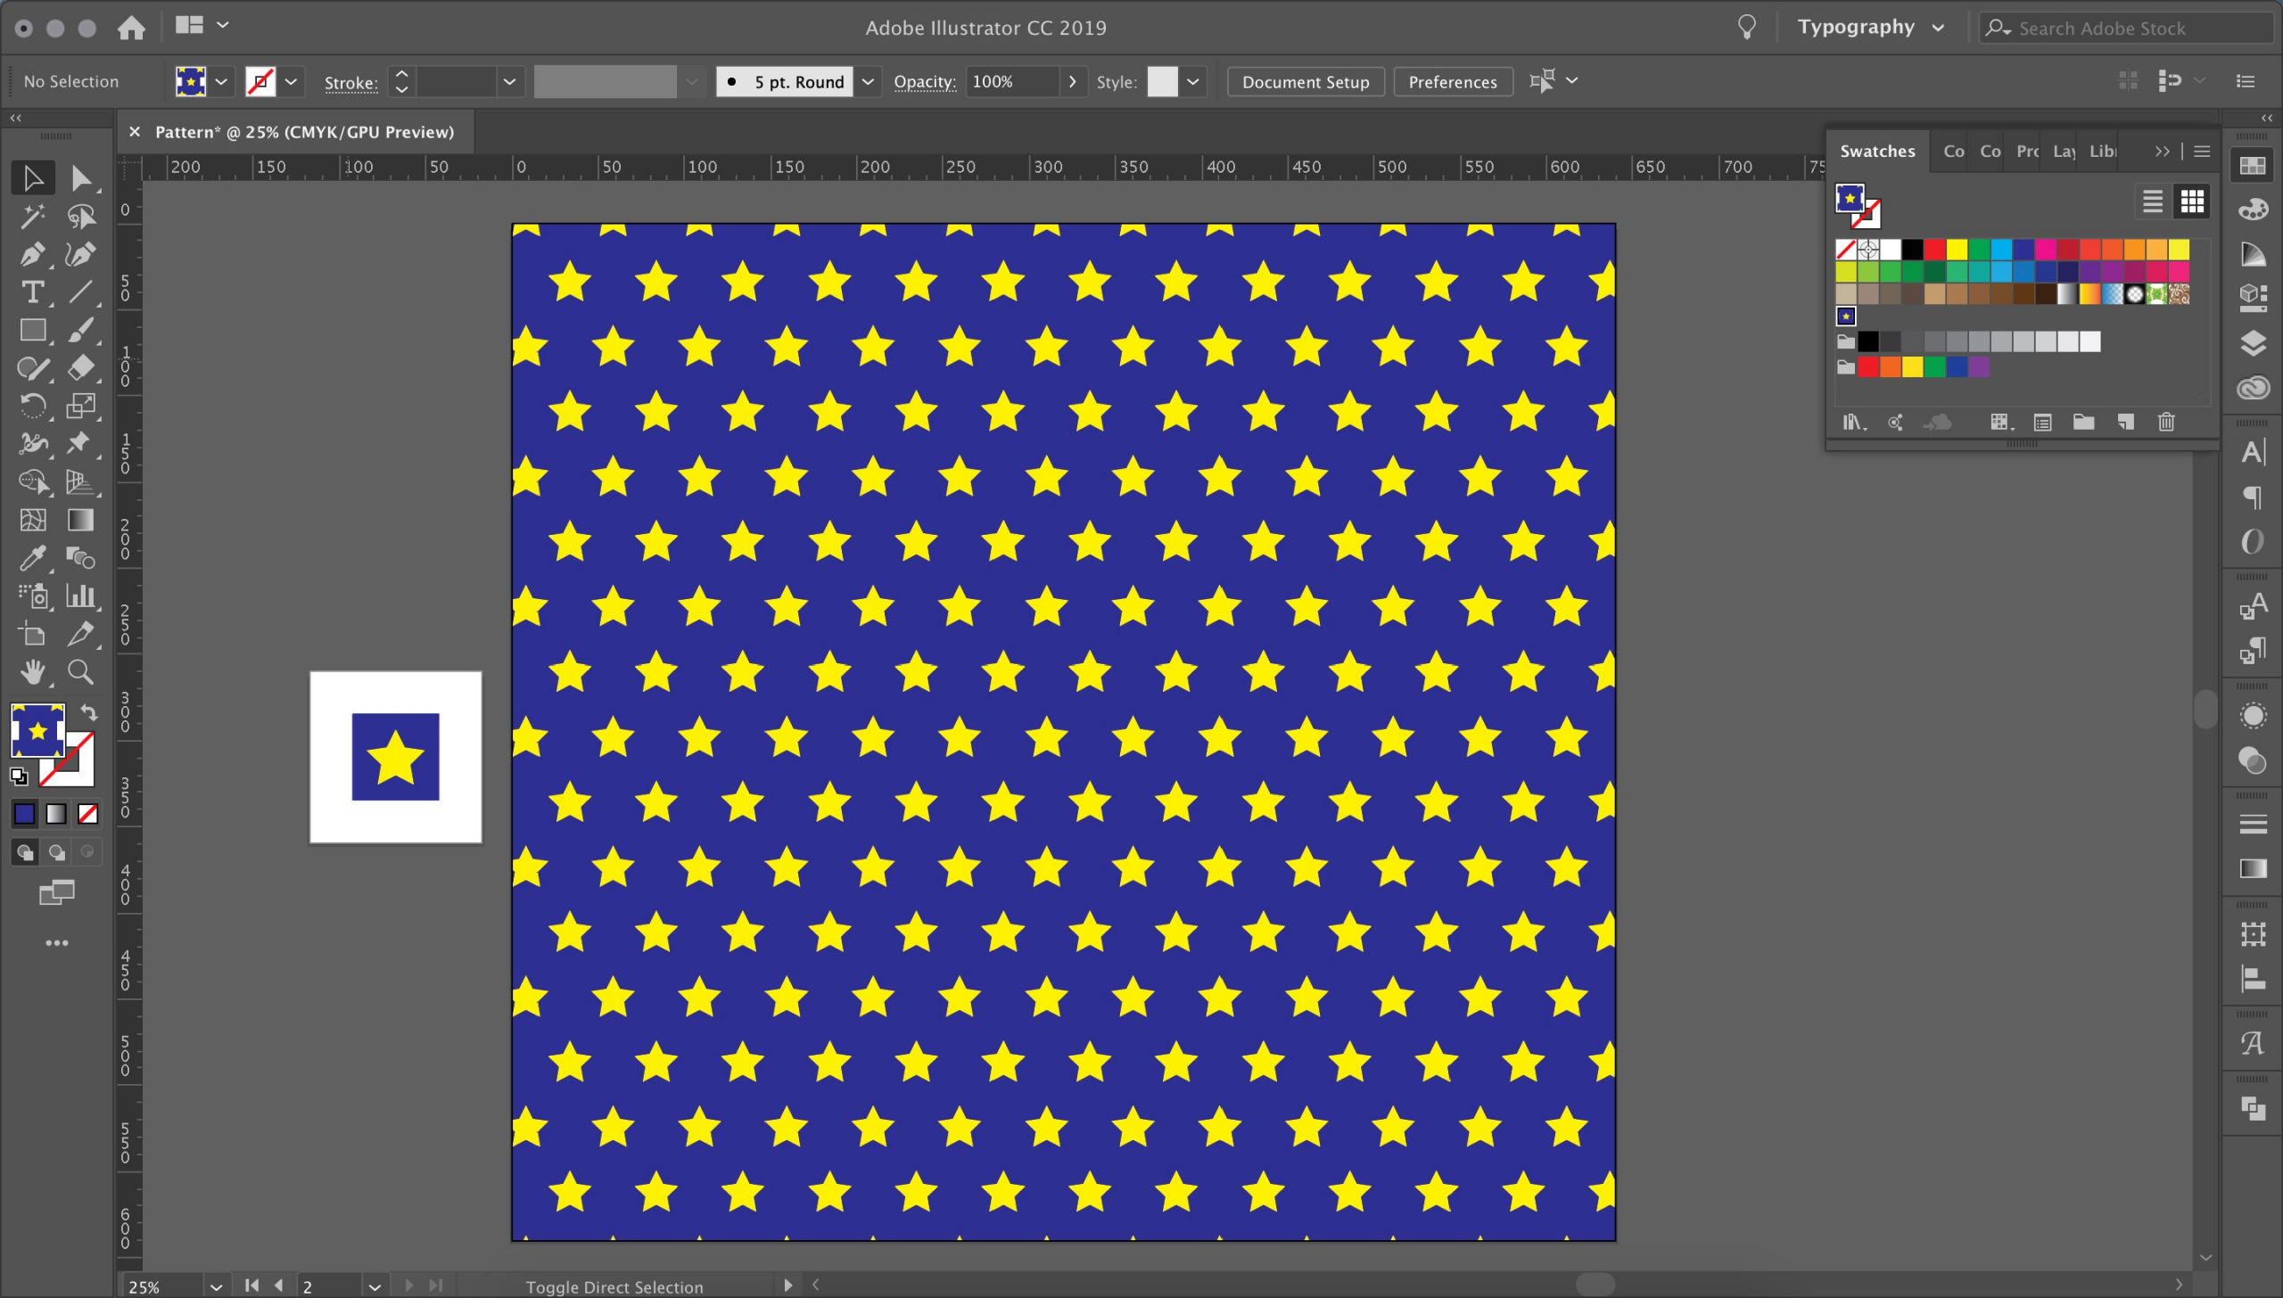Switch to the Swatches panel tab

[1877, 151]
